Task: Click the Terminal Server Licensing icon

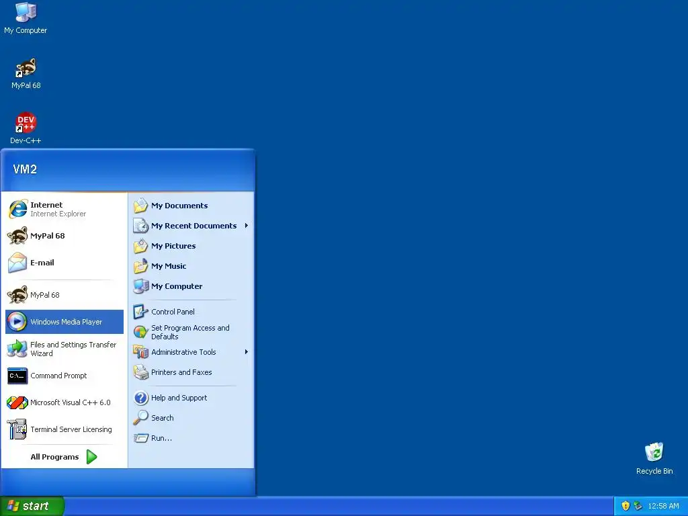Action: (x=17, y=429)
